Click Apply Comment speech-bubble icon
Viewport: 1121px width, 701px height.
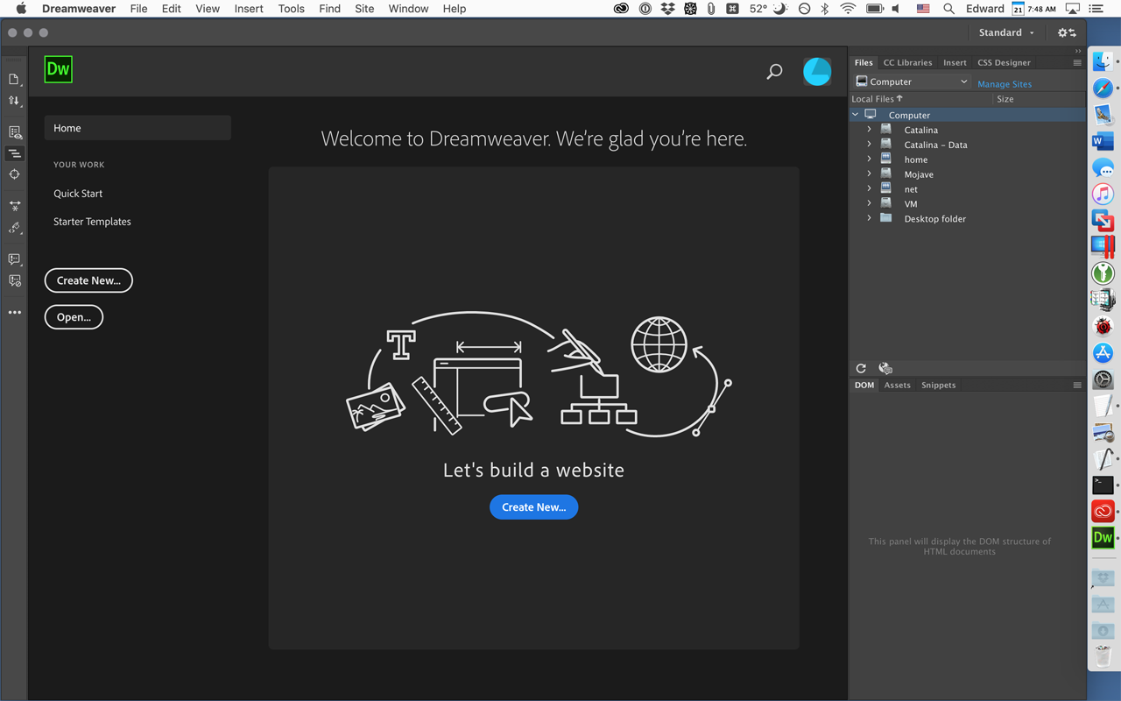[x=14, y=259]
